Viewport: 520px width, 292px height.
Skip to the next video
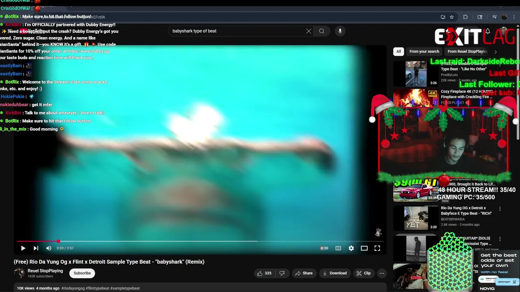pyautogui.click(x=36, y=248)
